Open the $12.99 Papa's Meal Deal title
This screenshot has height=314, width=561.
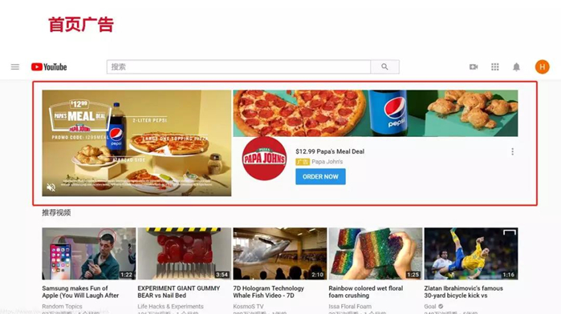(x=330, y=151)
